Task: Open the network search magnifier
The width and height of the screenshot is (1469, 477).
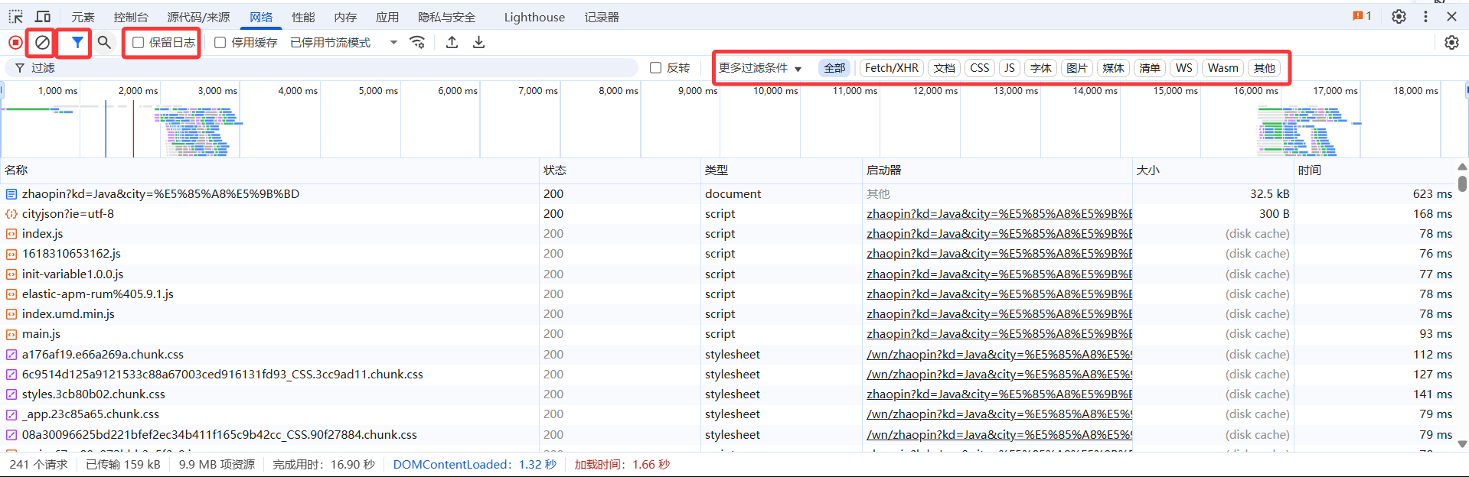Action: [104, 43]
